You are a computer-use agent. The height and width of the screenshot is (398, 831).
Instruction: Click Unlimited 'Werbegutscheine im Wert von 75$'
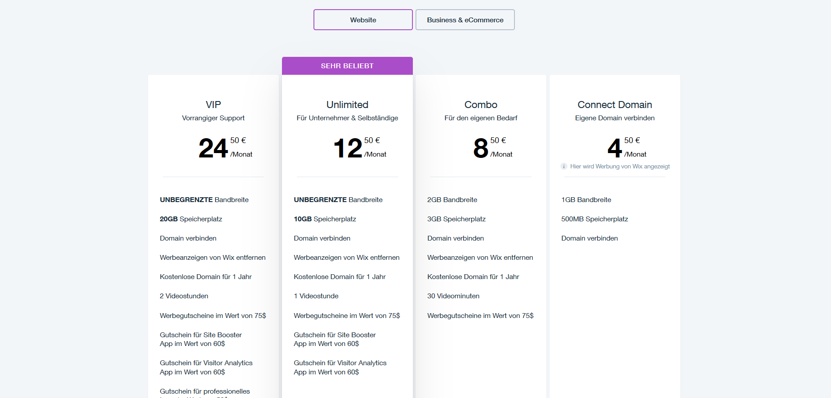347,315
